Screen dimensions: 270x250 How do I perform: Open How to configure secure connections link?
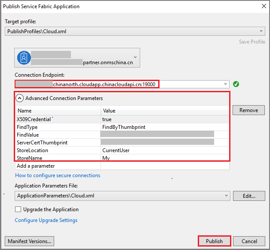tap(58, 175)
